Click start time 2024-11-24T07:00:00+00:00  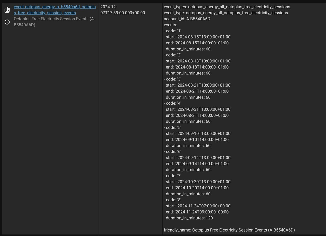pos(198,206)
